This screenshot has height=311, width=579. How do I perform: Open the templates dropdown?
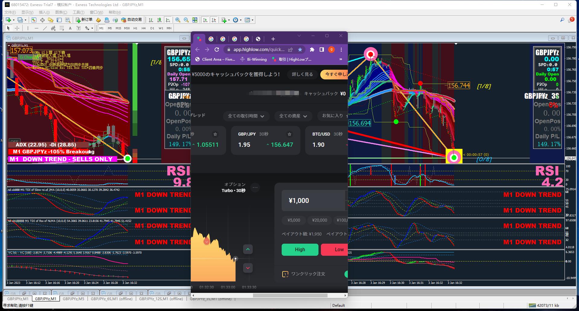coord(249,20)
